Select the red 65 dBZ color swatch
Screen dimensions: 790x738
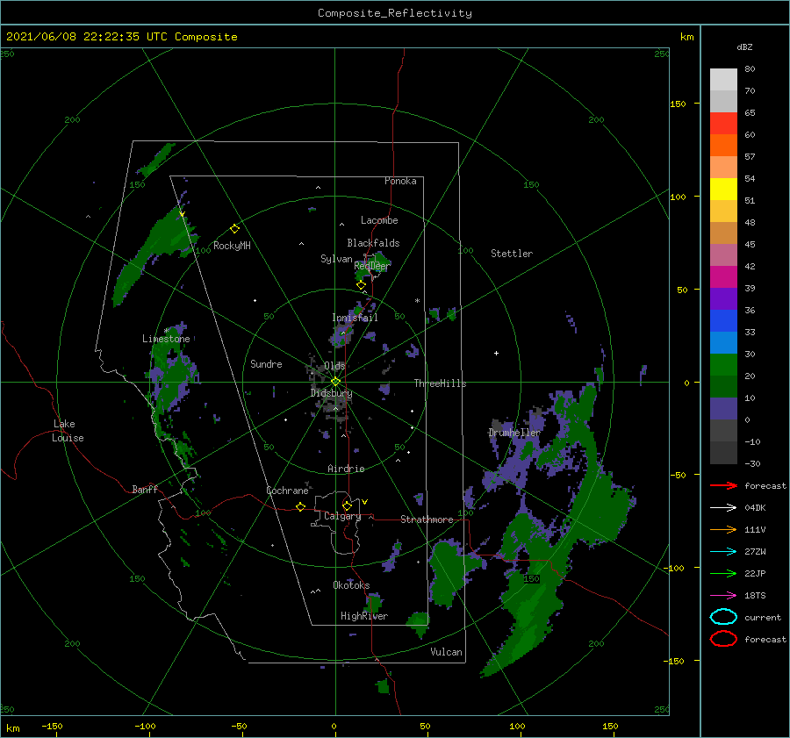click(x=723, y=124)
